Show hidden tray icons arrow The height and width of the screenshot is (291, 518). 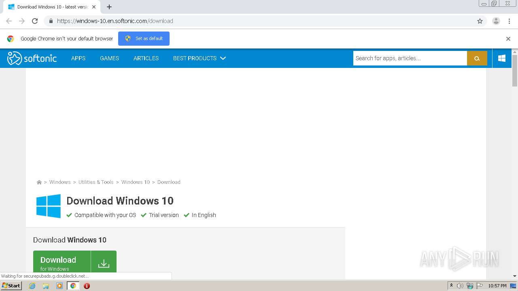pyautogui.click(x=451, y=286)
